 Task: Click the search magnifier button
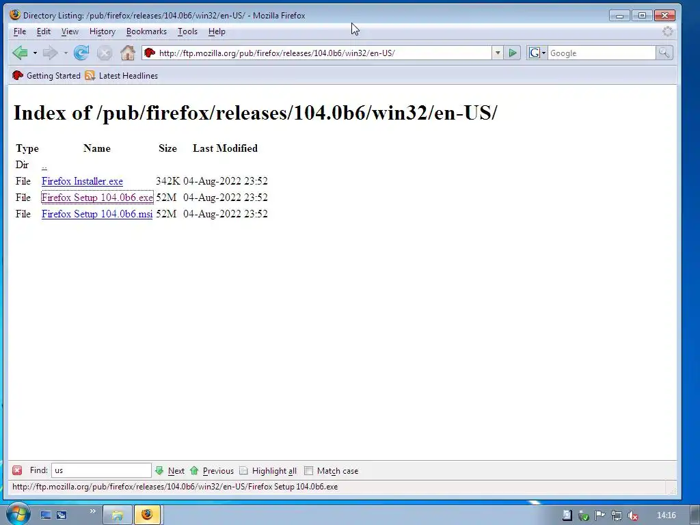pos(664,53)
